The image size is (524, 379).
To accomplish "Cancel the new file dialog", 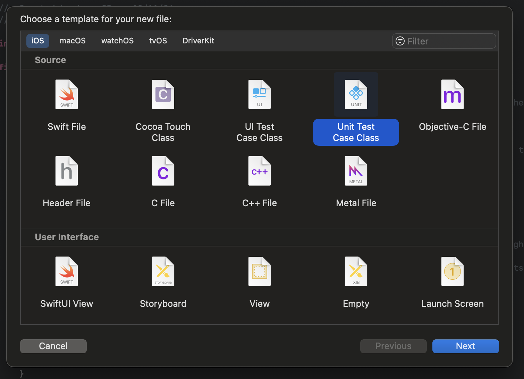I will coord(53,346).
